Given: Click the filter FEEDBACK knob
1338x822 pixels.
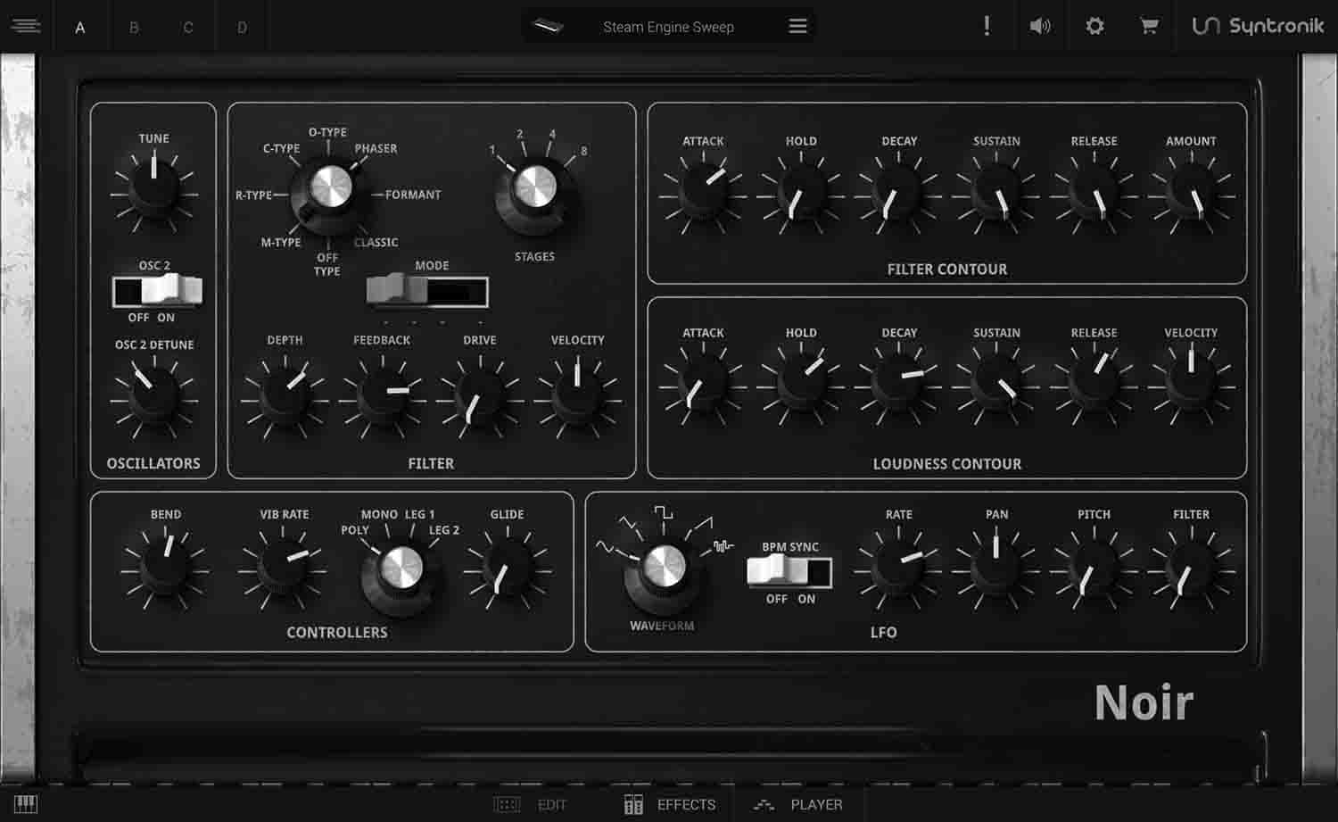Looking at the screenshot, I should [x=383, y=395].
